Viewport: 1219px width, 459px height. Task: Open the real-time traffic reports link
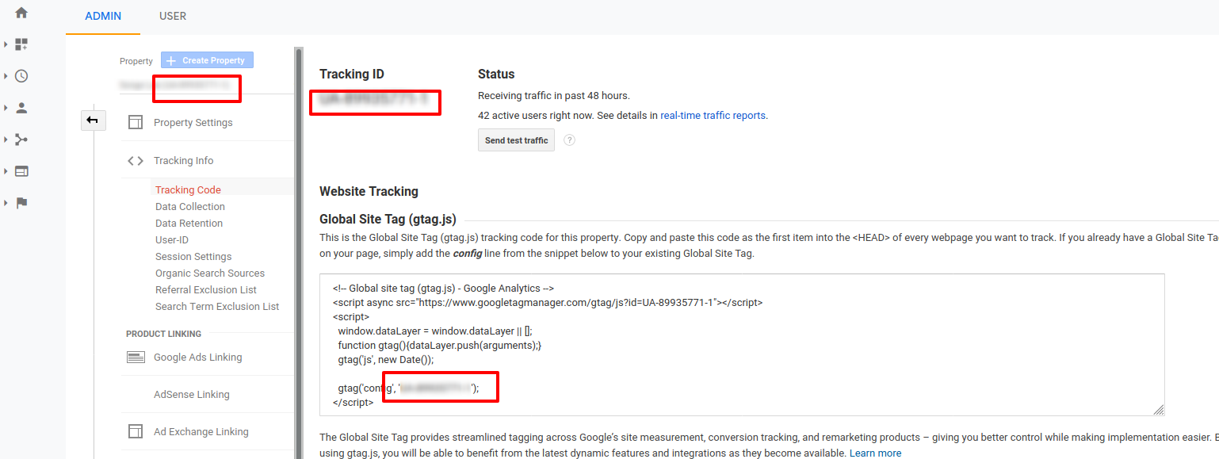(713, 115)
